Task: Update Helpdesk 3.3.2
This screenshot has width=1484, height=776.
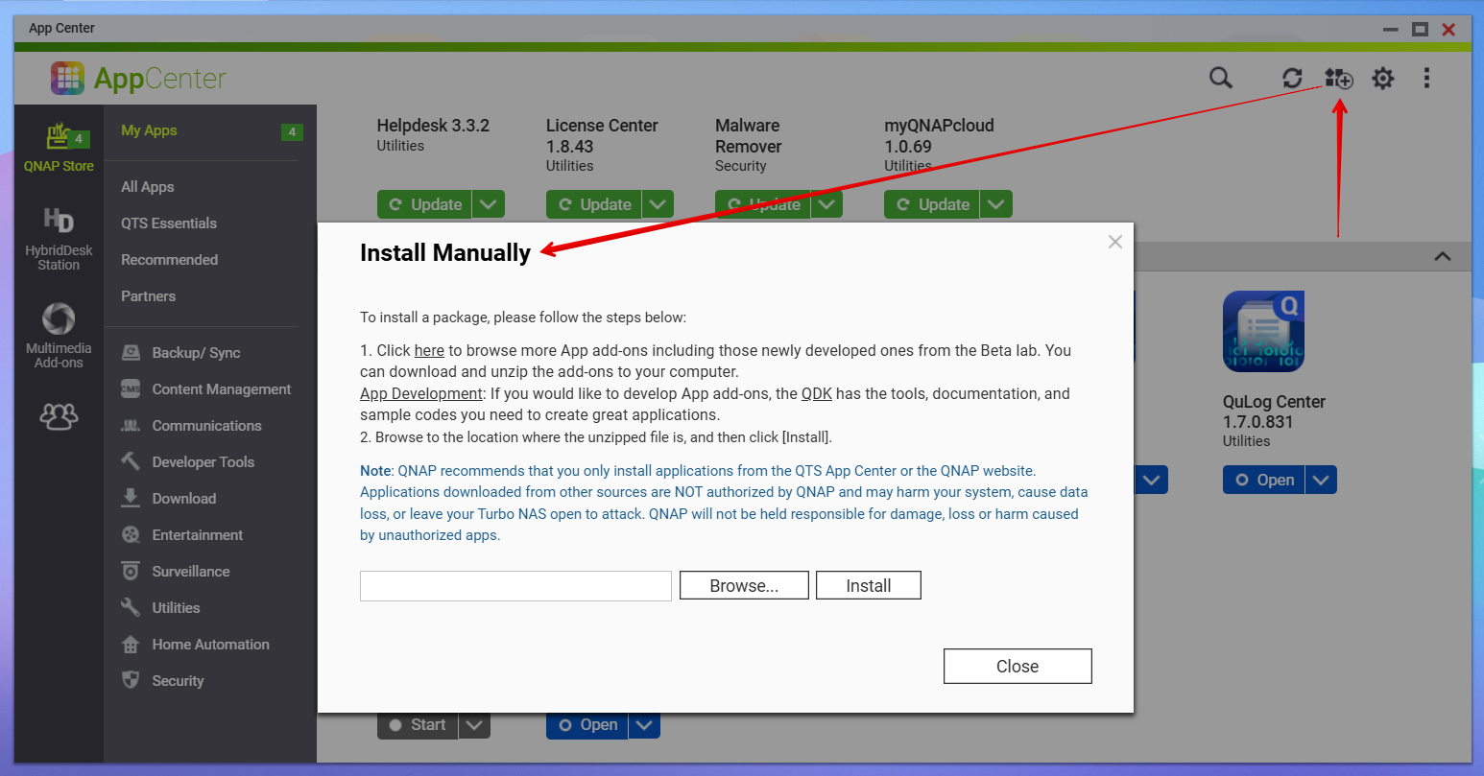Action: pos(424,204)
